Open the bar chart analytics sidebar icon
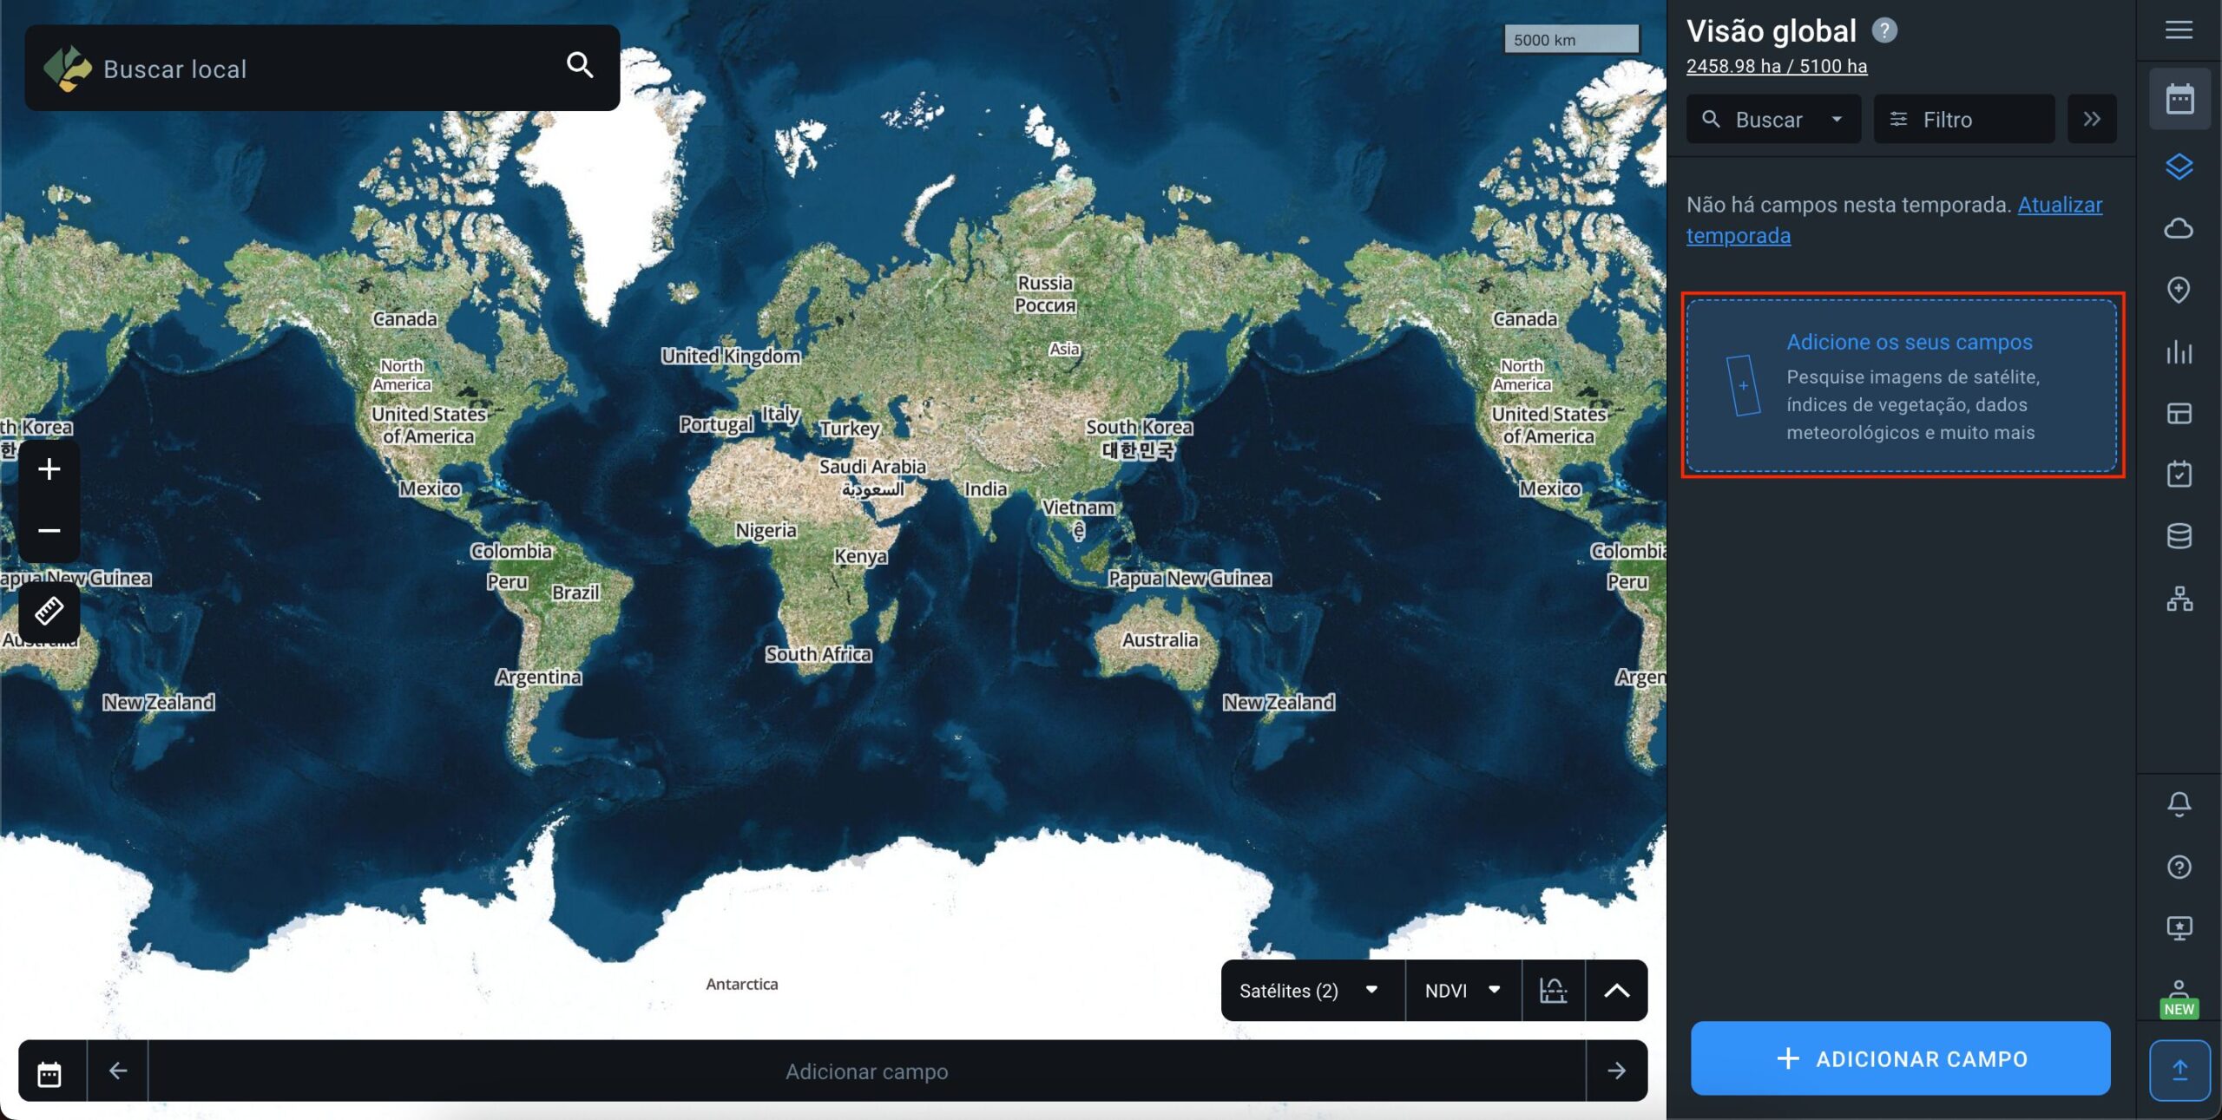Screen dimensions: 2222x1120 click(2179, 352)
